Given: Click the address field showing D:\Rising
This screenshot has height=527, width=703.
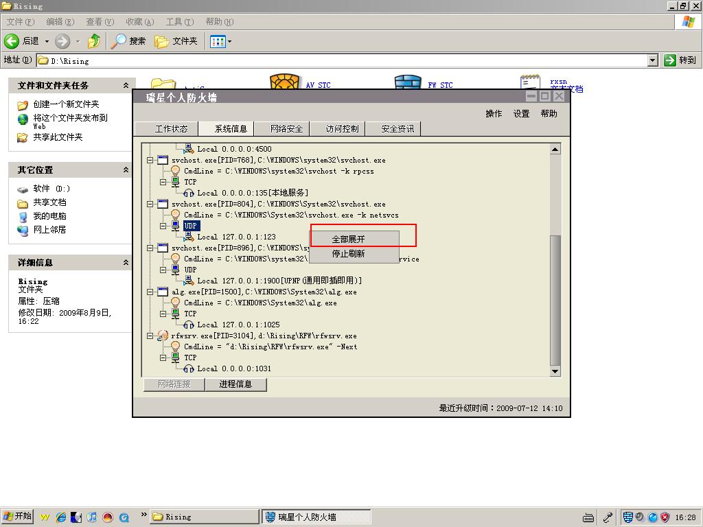Looking at the screenshot, I should click(x=343, y=60).
